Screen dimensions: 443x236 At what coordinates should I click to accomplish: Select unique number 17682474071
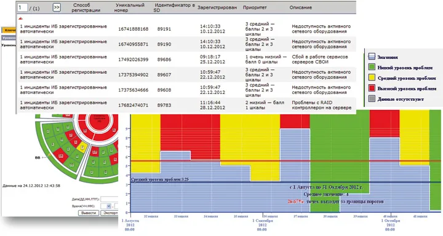tap(133, 105)
